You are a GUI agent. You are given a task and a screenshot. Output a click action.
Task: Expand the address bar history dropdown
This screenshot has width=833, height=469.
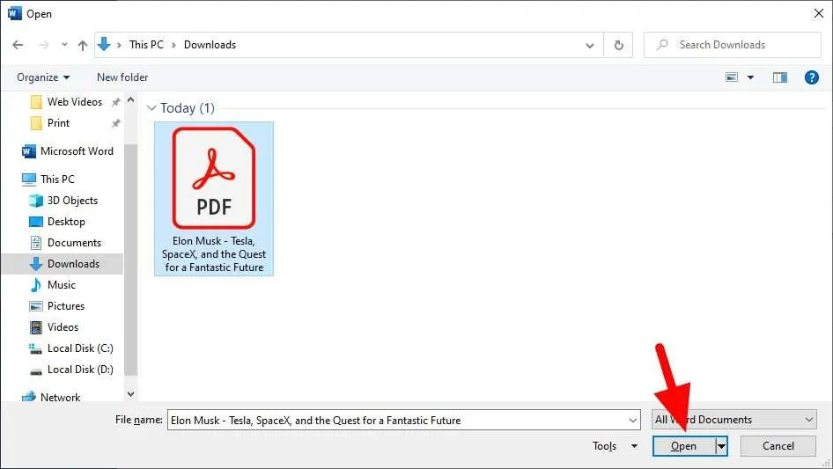coord(590,45)
